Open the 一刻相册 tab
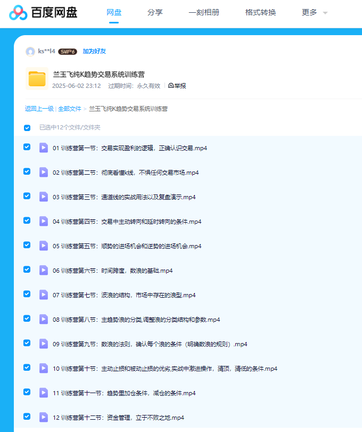 204,12
